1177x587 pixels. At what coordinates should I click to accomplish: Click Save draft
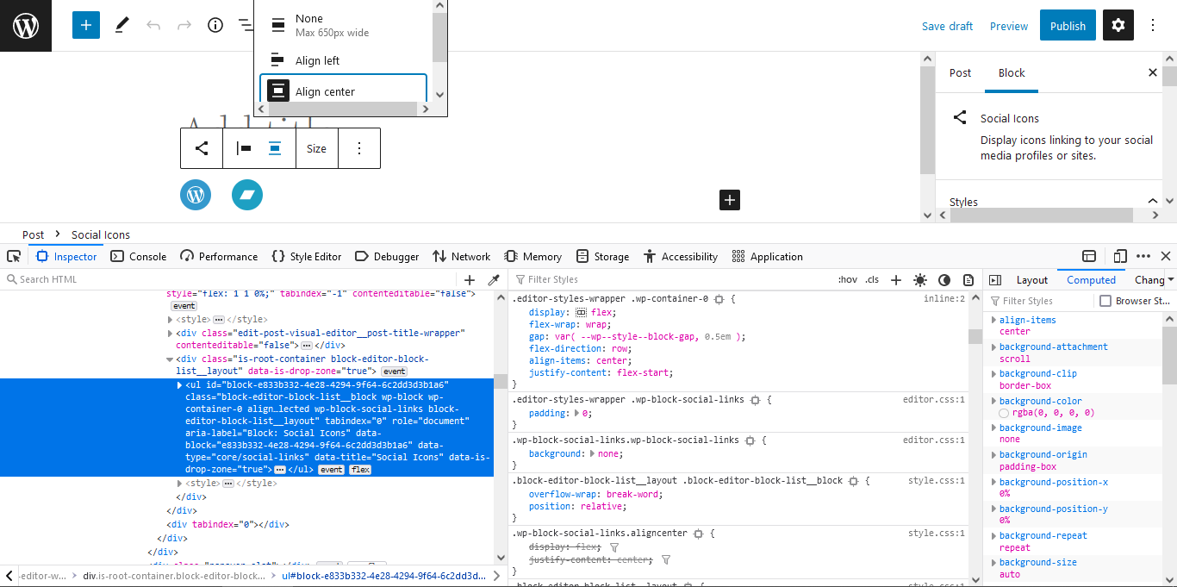pos(947,26)
